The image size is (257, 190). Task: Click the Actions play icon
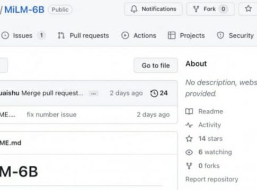point(125,35)
